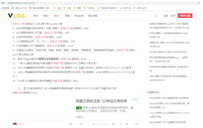
Task: Open the 内容运营/文案写作 bookmark folder
Action: [x=107, y=8]
